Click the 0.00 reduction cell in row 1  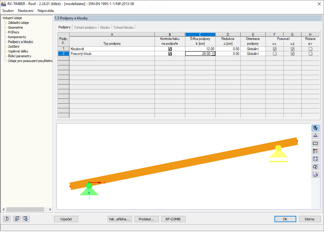[x=228, y=49]
